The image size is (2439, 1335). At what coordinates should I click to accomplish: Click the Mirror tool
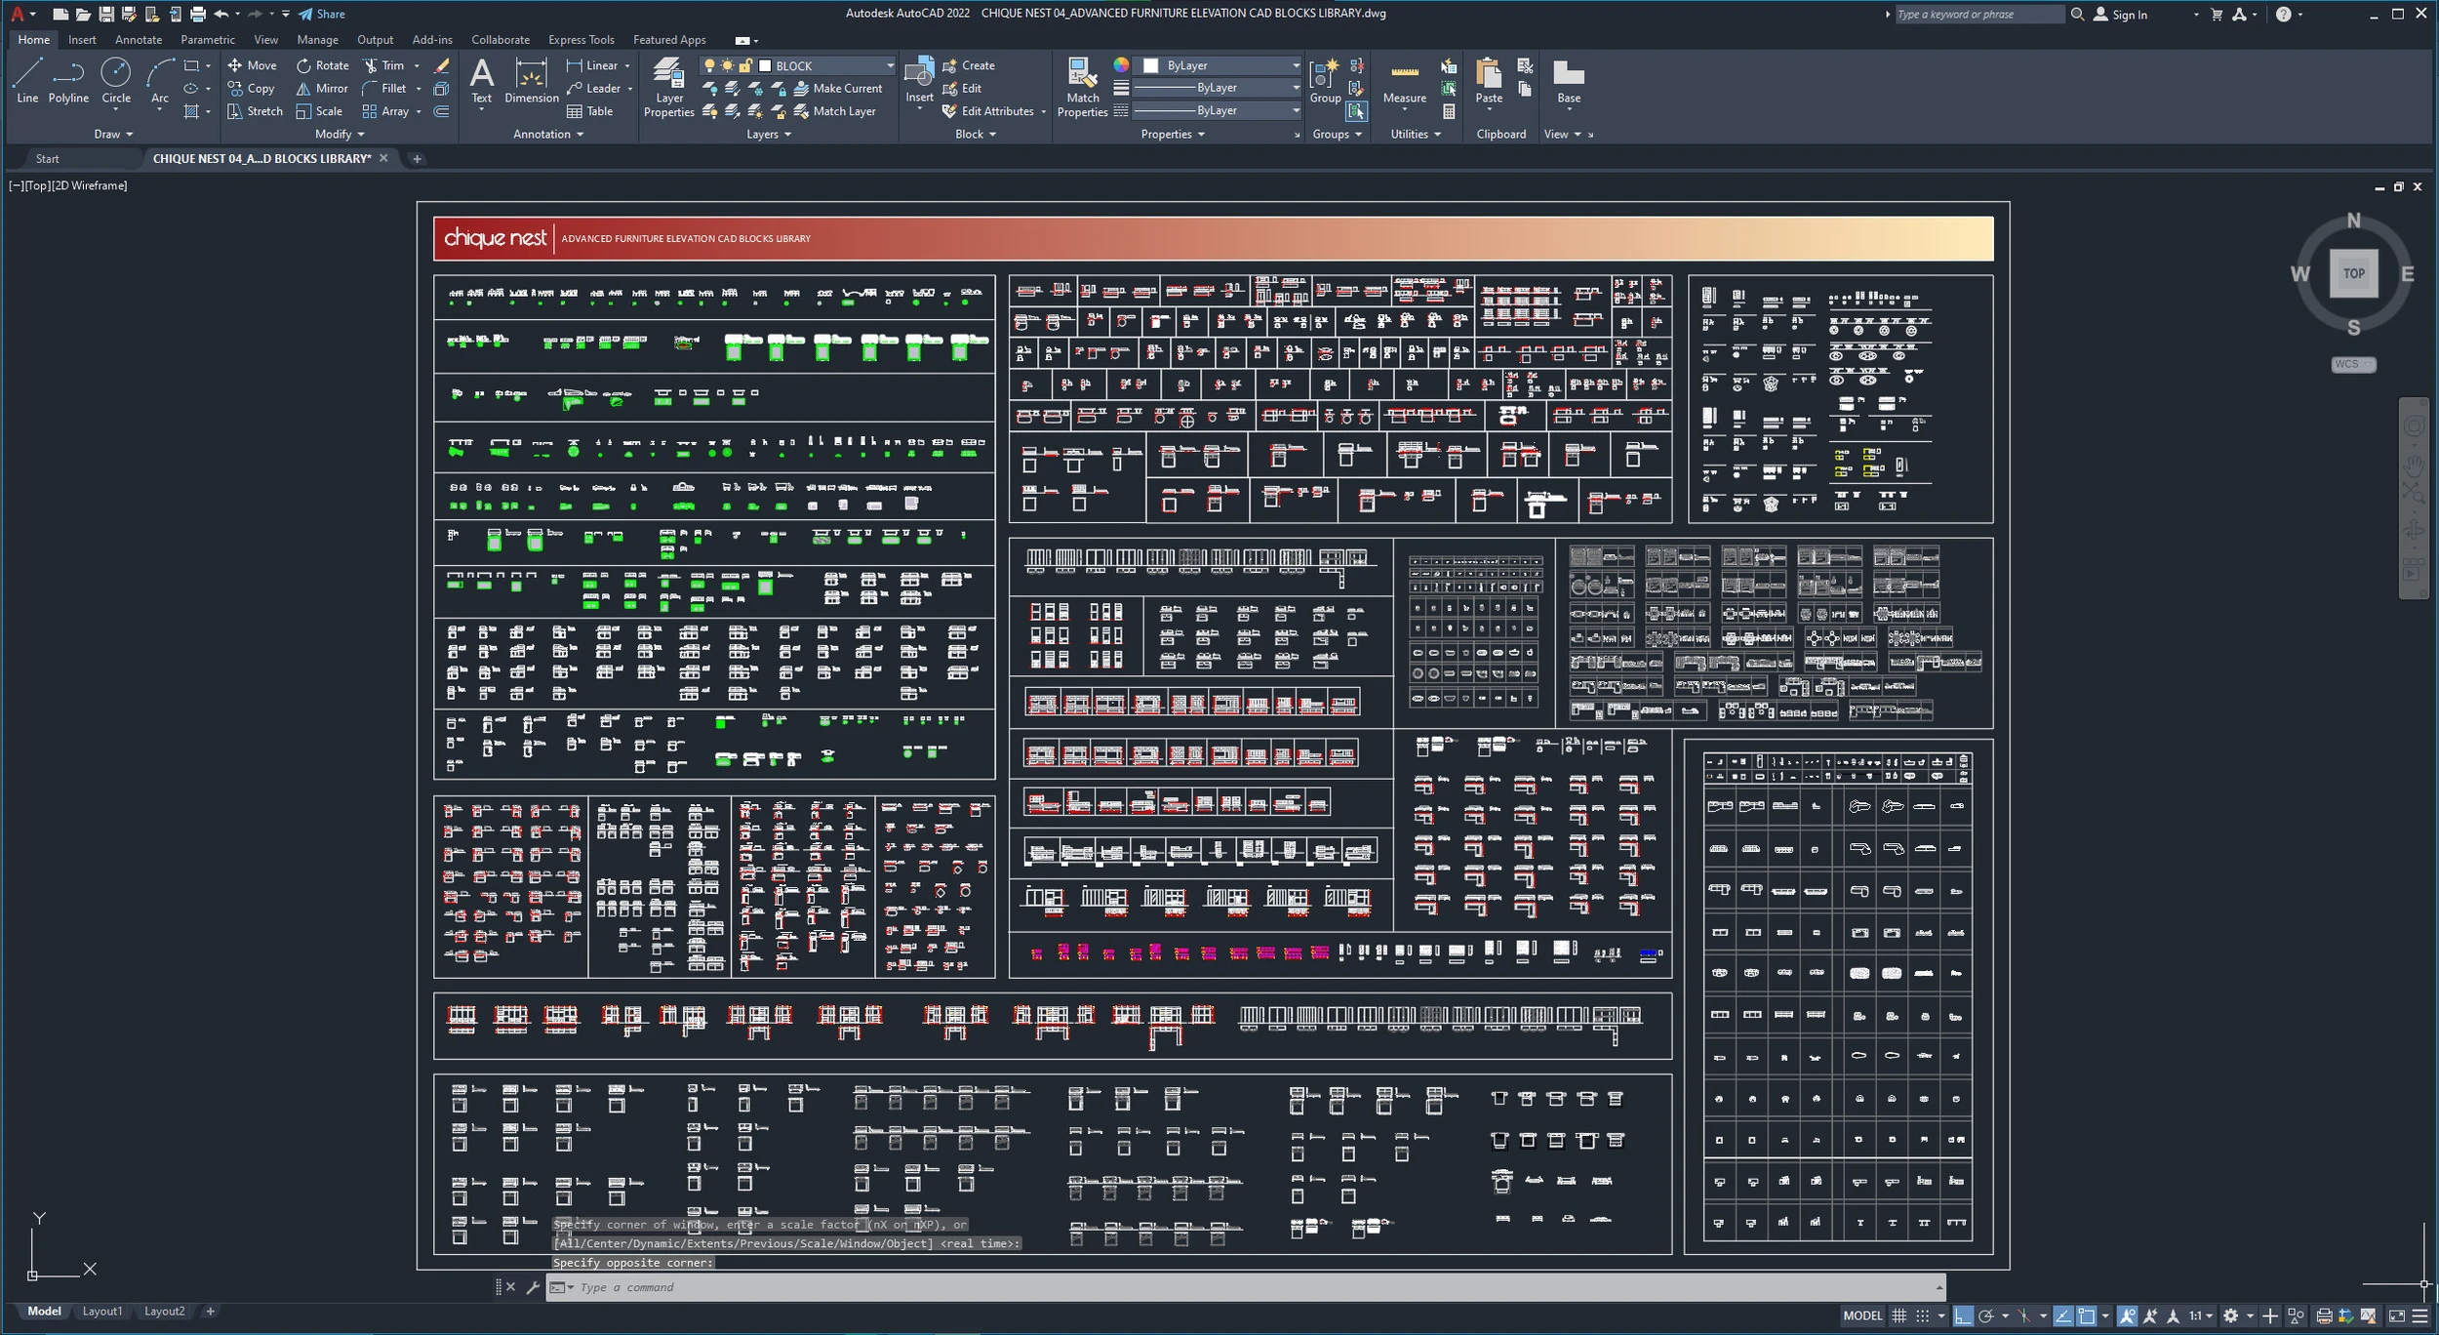click(x=322, y=88)
